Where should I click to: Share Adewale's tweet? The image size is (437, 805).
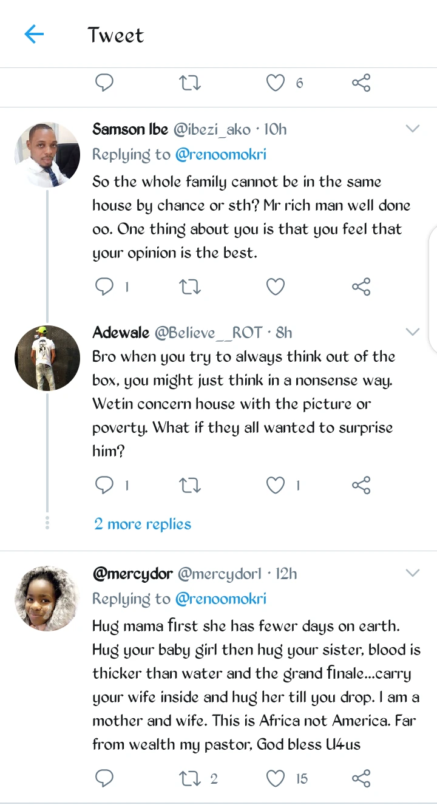pyautogui.click(x=361, y=484)
